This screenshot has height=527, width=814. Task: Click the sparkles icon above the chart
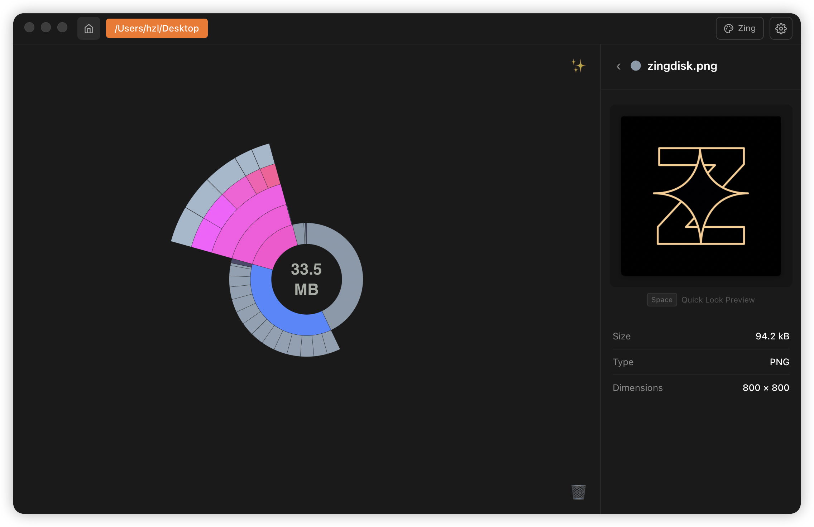point(578,66)
